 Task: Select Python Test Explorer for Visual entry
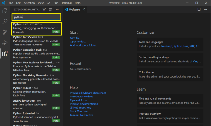(x=37, y=66)
